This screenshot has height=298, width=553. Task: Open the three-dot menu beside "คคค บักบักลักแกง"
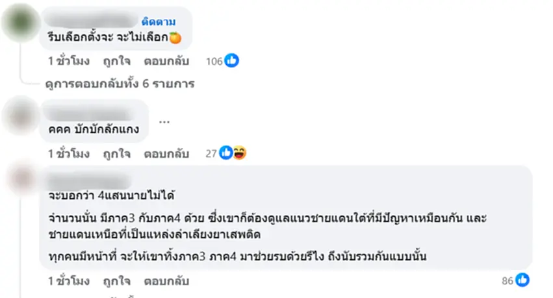164,121
